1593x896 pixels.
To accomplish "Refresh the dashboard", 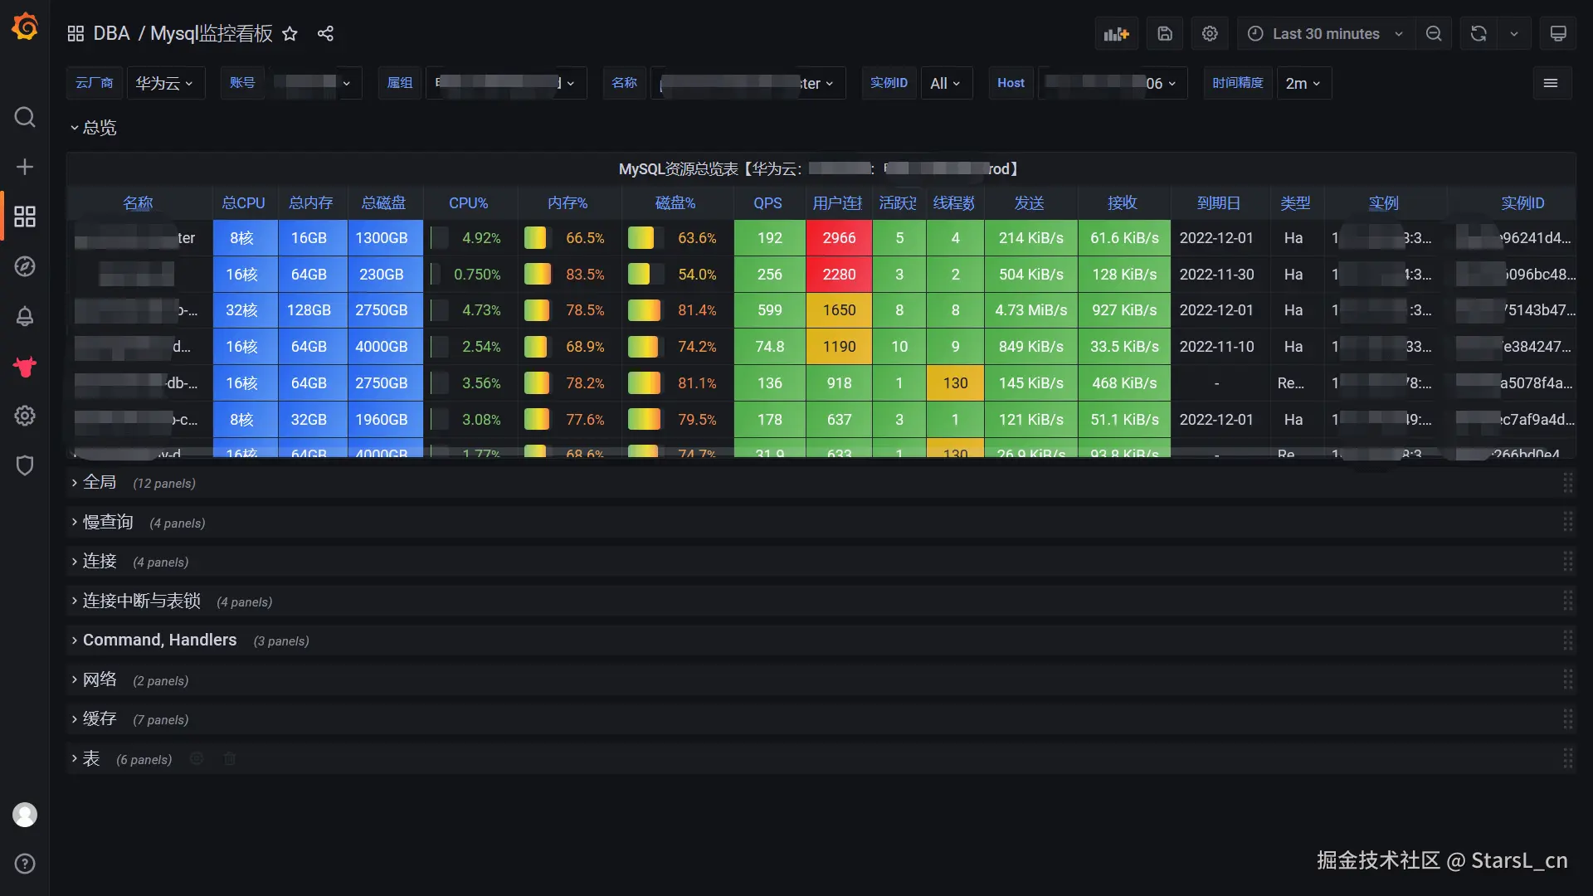I will 1479,34.
